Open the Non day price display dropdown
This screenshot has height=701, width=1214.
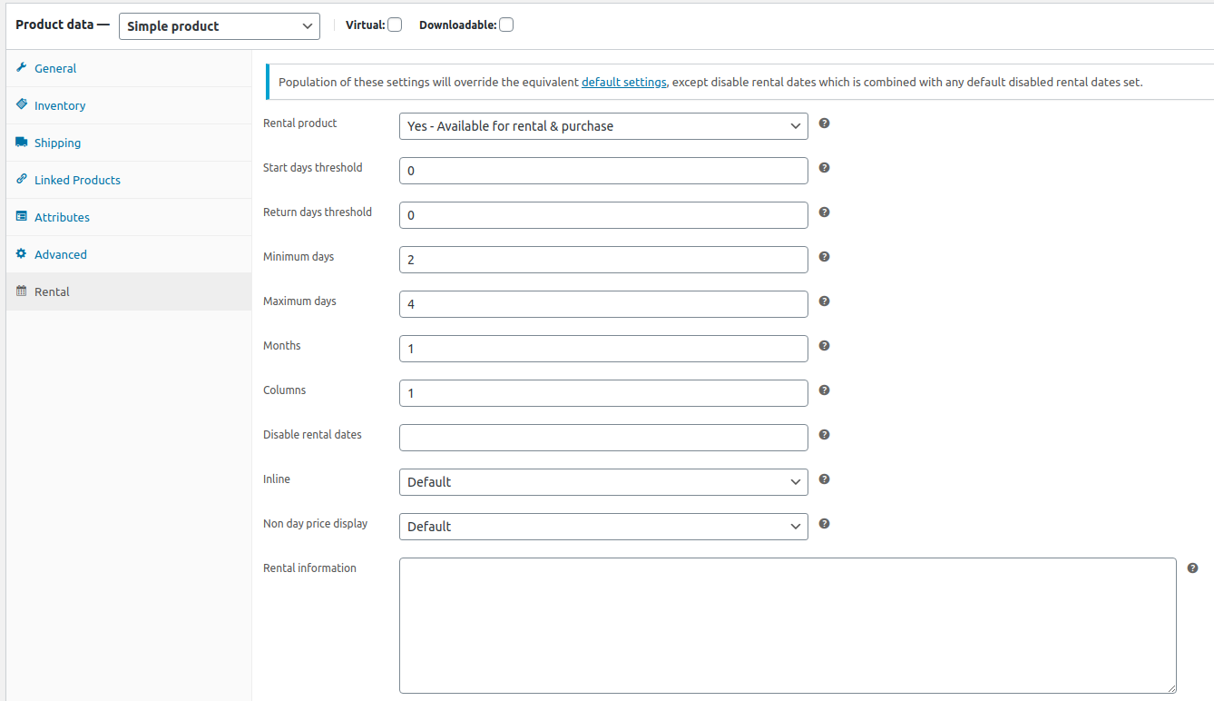603,527
